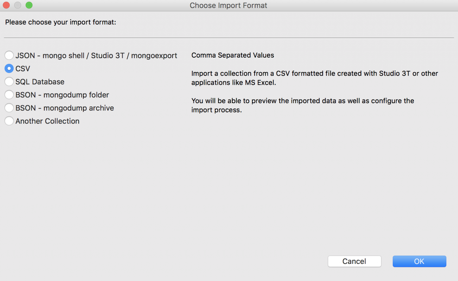The height and width of the screenshot is (281, 458).
Task: Click the 'mongoexport' word in the JSON option
Action: [x=154, y=56]
